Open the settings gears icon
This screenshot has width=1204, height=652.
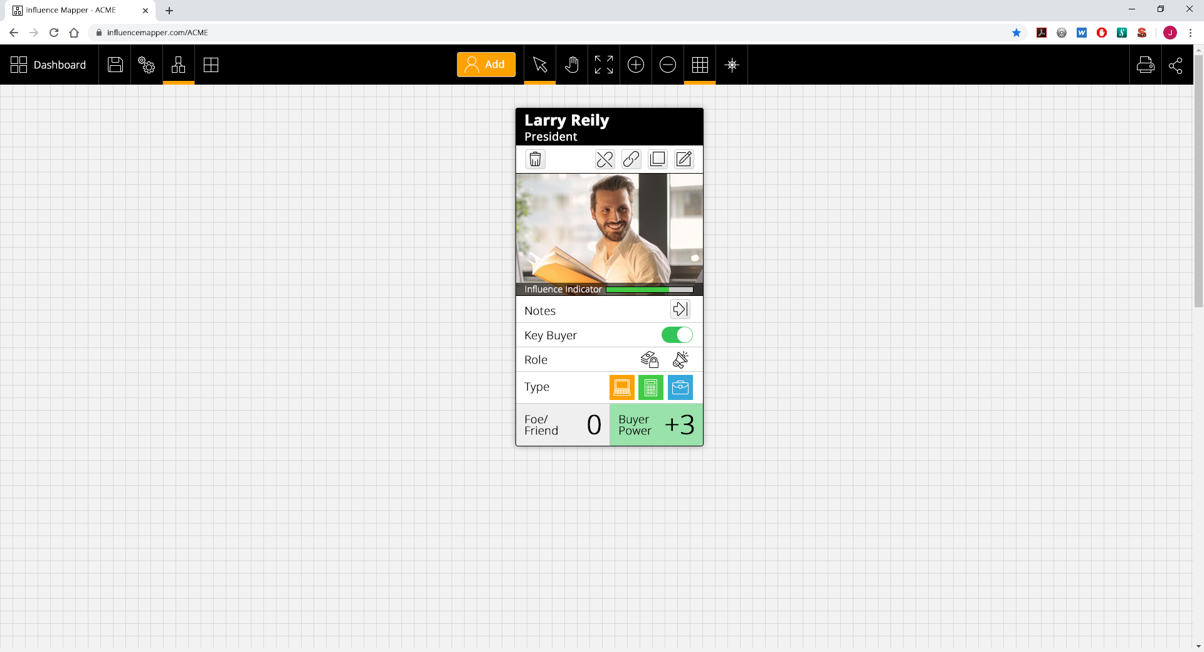pyautogui.click(x=147, y=65)
